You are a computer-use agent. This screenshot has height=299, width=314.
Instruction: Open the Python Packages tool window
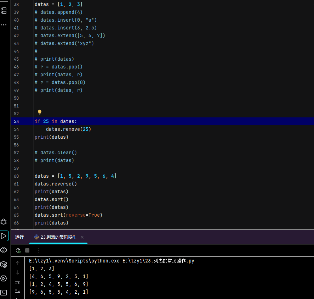pos(4,265)
